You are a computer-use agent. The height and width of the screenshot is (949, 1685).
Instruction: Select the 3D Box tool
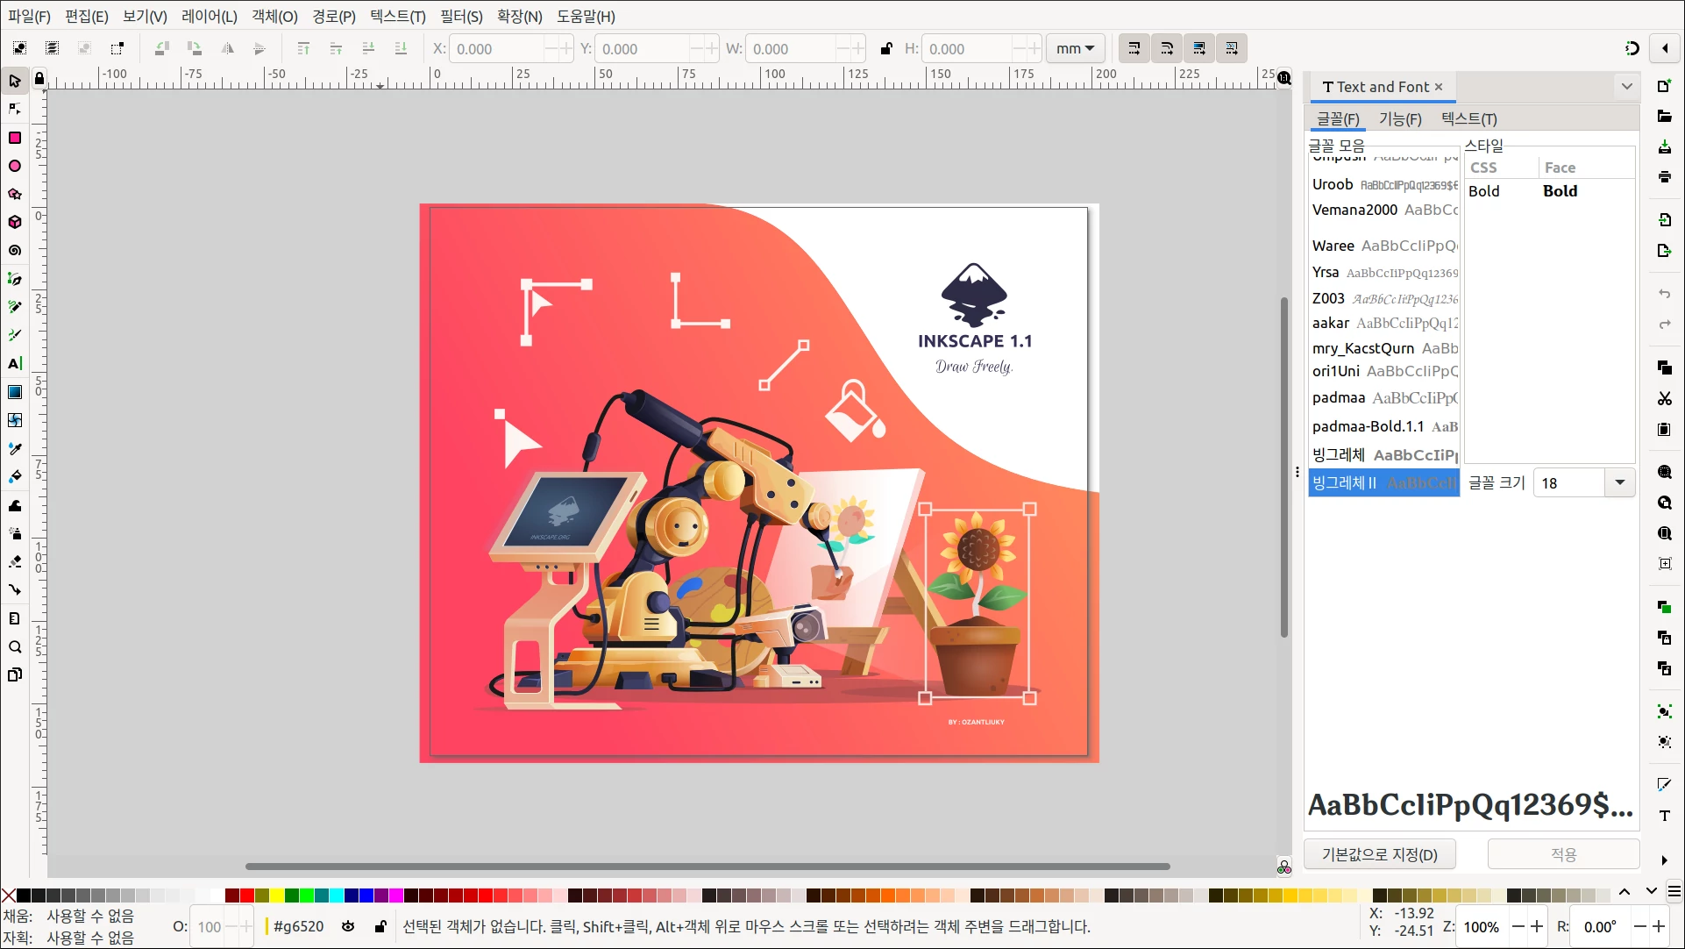pyautogui.click(x=15, y=222)
